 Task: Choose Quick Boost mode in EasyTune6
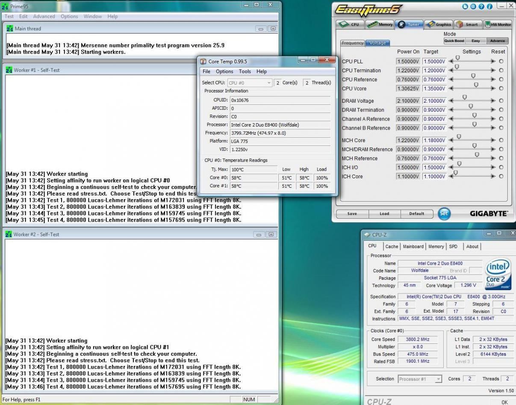pyautogui.click(x=454, y=41)
